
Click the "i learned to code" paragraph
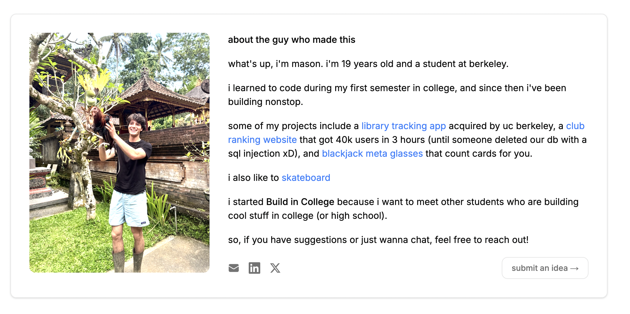coord(397,88)
